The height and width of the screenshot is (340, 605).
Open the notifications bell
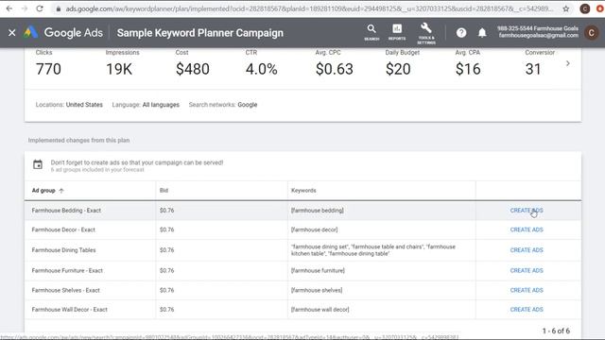point(482,33)
